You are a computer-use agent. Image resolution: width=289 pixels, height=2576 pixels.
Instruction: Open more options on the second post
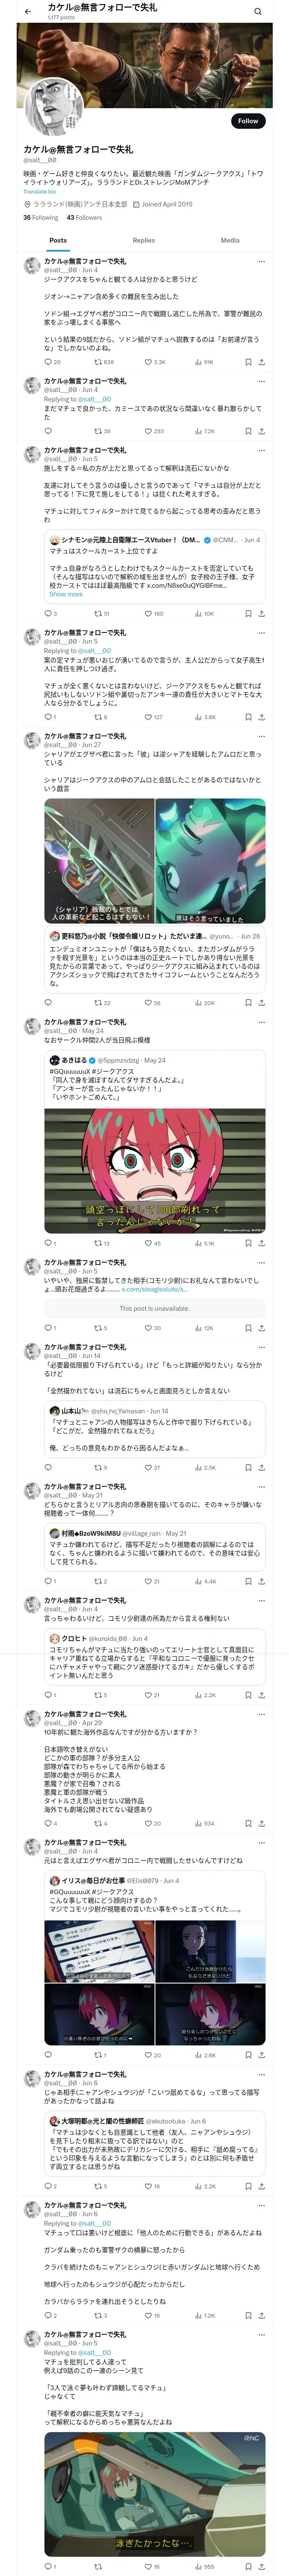261,381
